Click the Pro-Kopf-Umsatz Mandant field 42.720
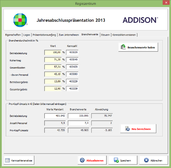This screenshot has width=171, height=168. [x=55, y=130]
